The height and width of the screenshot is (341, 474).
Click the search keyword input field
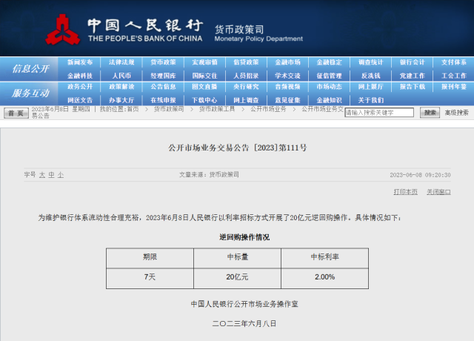[379, 113]
